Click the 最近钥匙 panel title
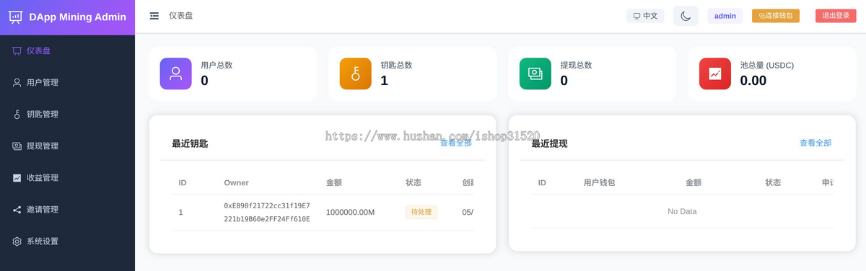This screenshot has height=271, width=866. tap(190, 143)
